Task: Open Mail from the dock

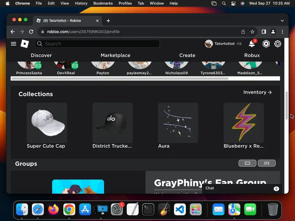Action: tap(218, 209)
